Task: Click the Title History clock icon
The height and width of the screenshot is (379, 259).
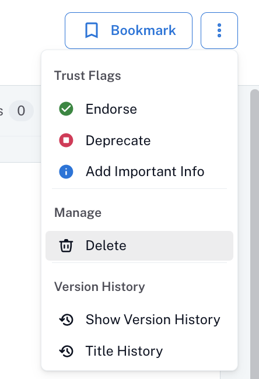Action: [66, 351]
